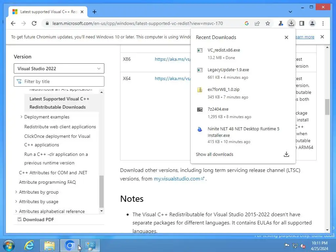Open 7z2404.exe download
The image size is (336, 252).
pyautogui.click(x=243, y=113)
